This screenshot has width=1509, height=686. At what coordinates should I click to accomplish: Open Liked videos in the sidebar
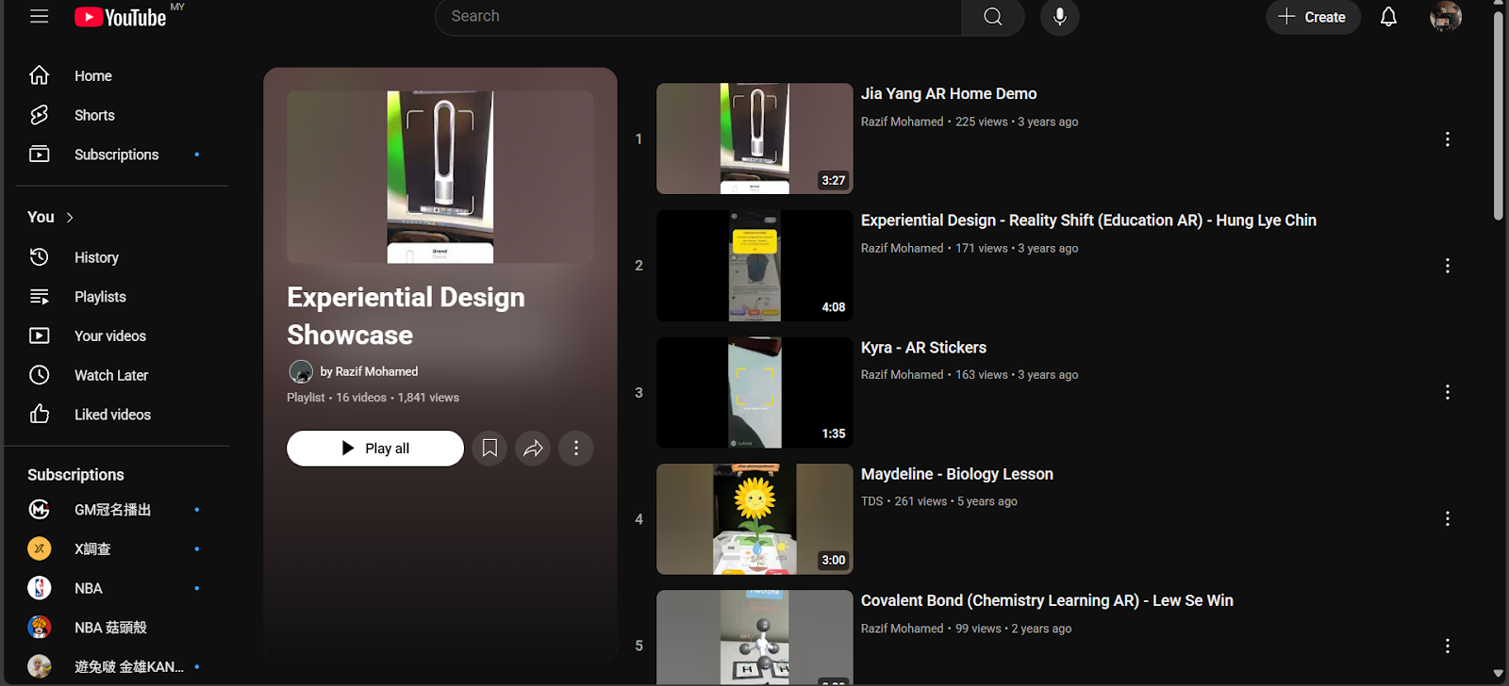[122, 415]
